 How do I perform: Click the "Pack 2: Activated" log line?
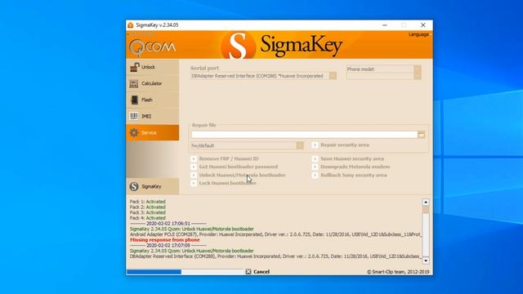pos(147,207)
